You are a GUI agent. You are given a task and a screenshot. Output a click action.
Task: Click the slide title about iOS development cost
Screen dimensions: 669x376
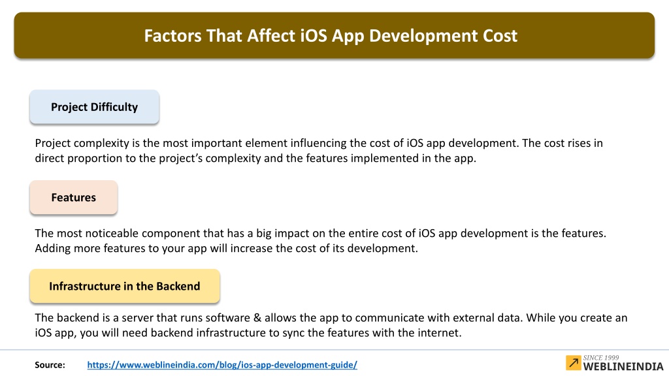click(x=331, y=35)
